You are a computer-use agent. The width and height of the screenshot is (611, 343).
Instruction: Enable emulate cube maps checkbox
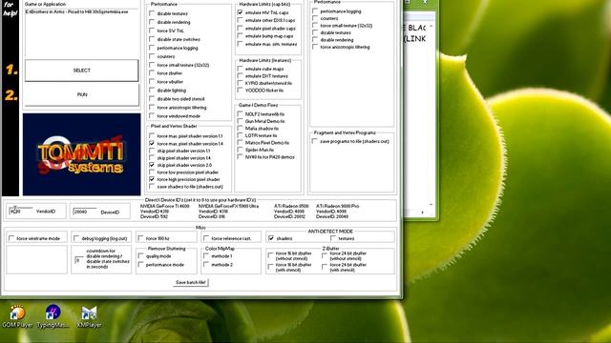[240, 69]
